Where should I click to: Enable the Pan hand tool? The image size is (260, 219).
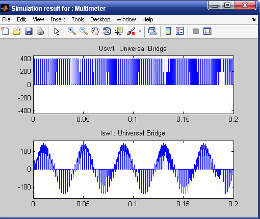pyautogui.click(x=95, y=31)
